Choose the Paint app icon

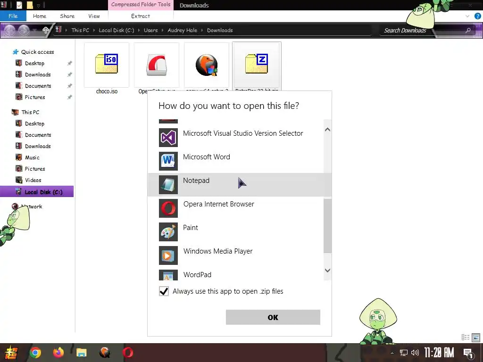click(168, 232)
